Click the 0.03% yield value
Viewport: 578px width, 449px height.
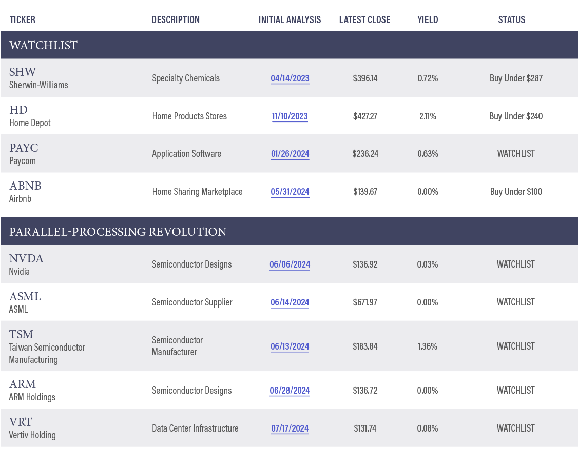pos(427,264)
